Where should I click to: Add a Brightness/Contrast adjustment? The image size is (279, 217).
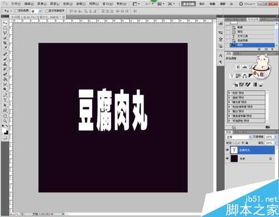pos(239,67)
